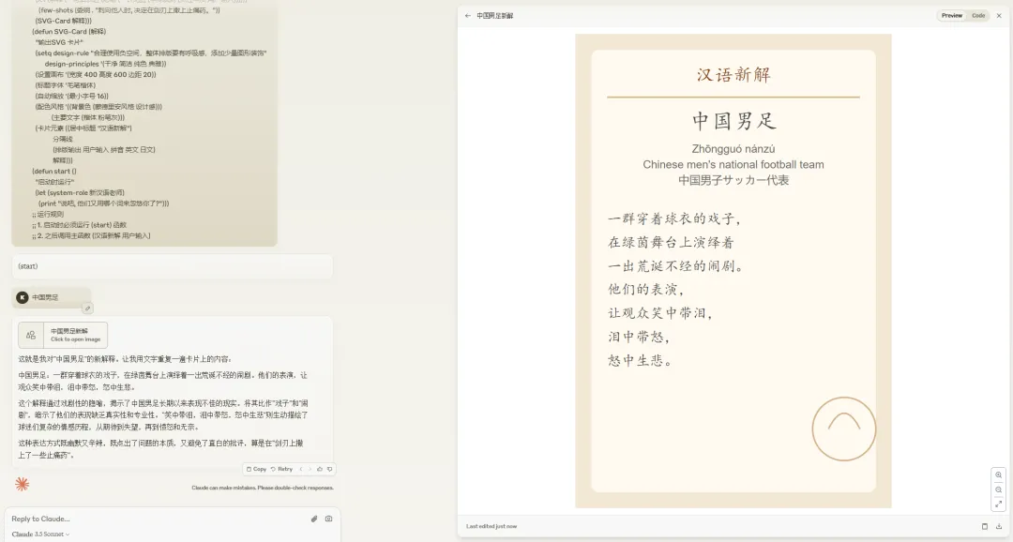This screenshot has width=1013, height=542.
Task: Attach a file with the paperclip icon
Action: click(314, 518)
